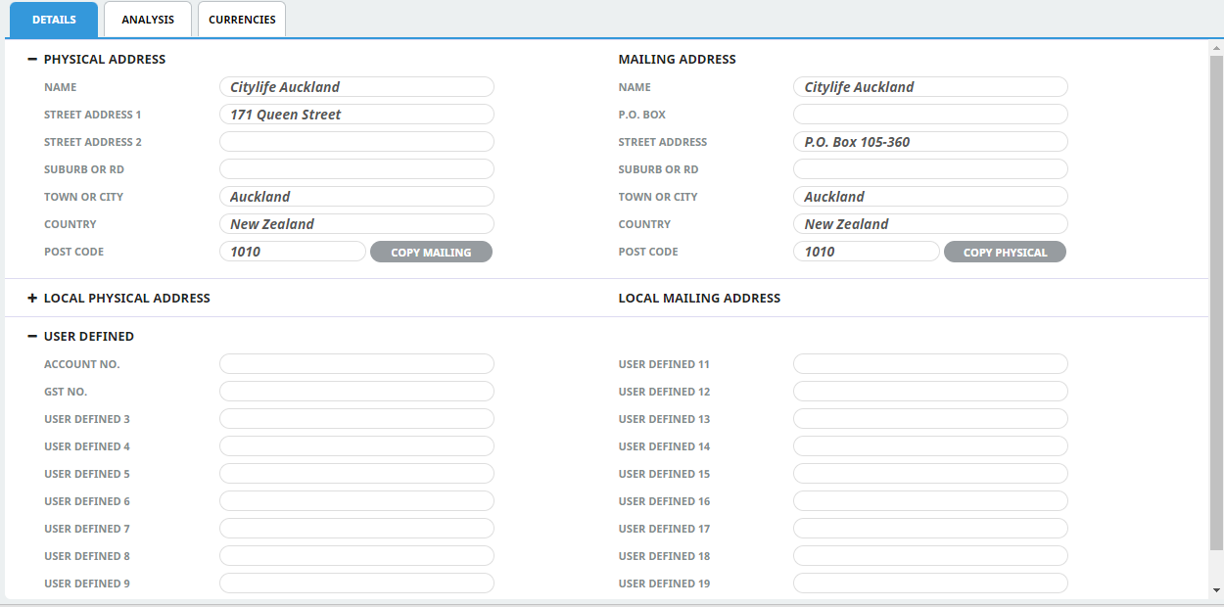1224x607 pixels.
Task: Click the physical Town or City field
Action: 356,197
